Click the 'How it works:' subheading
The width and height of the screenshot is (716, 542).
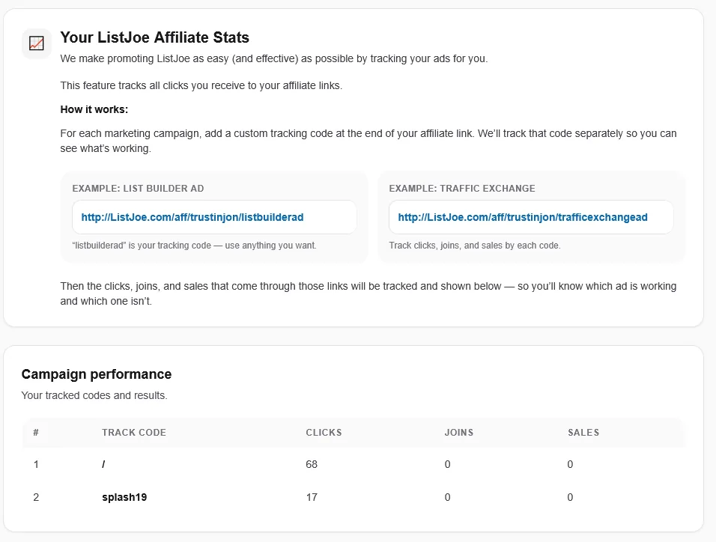(x=94, y=109)
